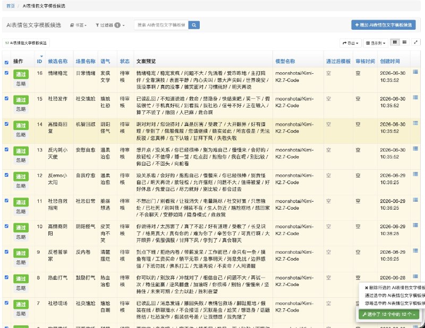Sort by 状态 column header

[x=125, y=62]
